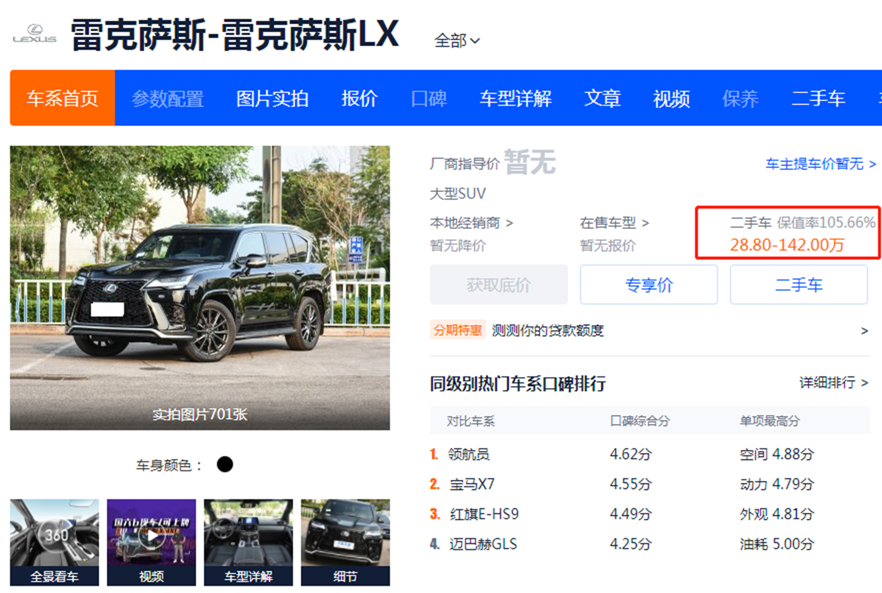Open the 详细排行 link
The image size is (882, 593).
[x=834, y=382]
